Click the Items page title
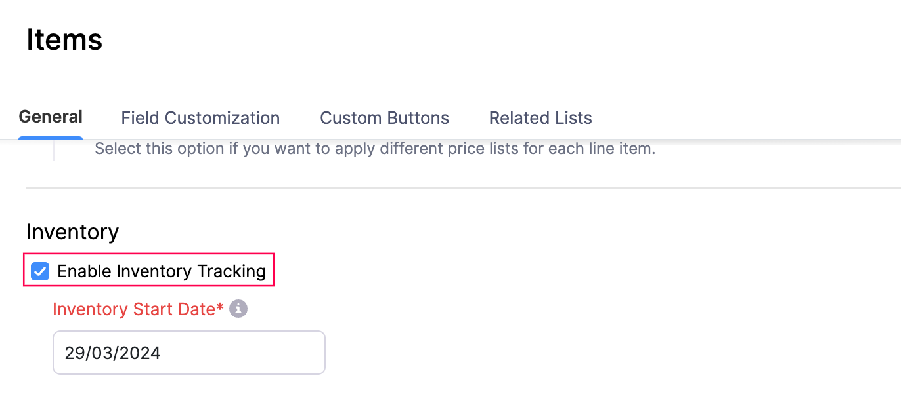Image resolution: width=901 pixels, height=401 pixels. click(x=64, y=39)
